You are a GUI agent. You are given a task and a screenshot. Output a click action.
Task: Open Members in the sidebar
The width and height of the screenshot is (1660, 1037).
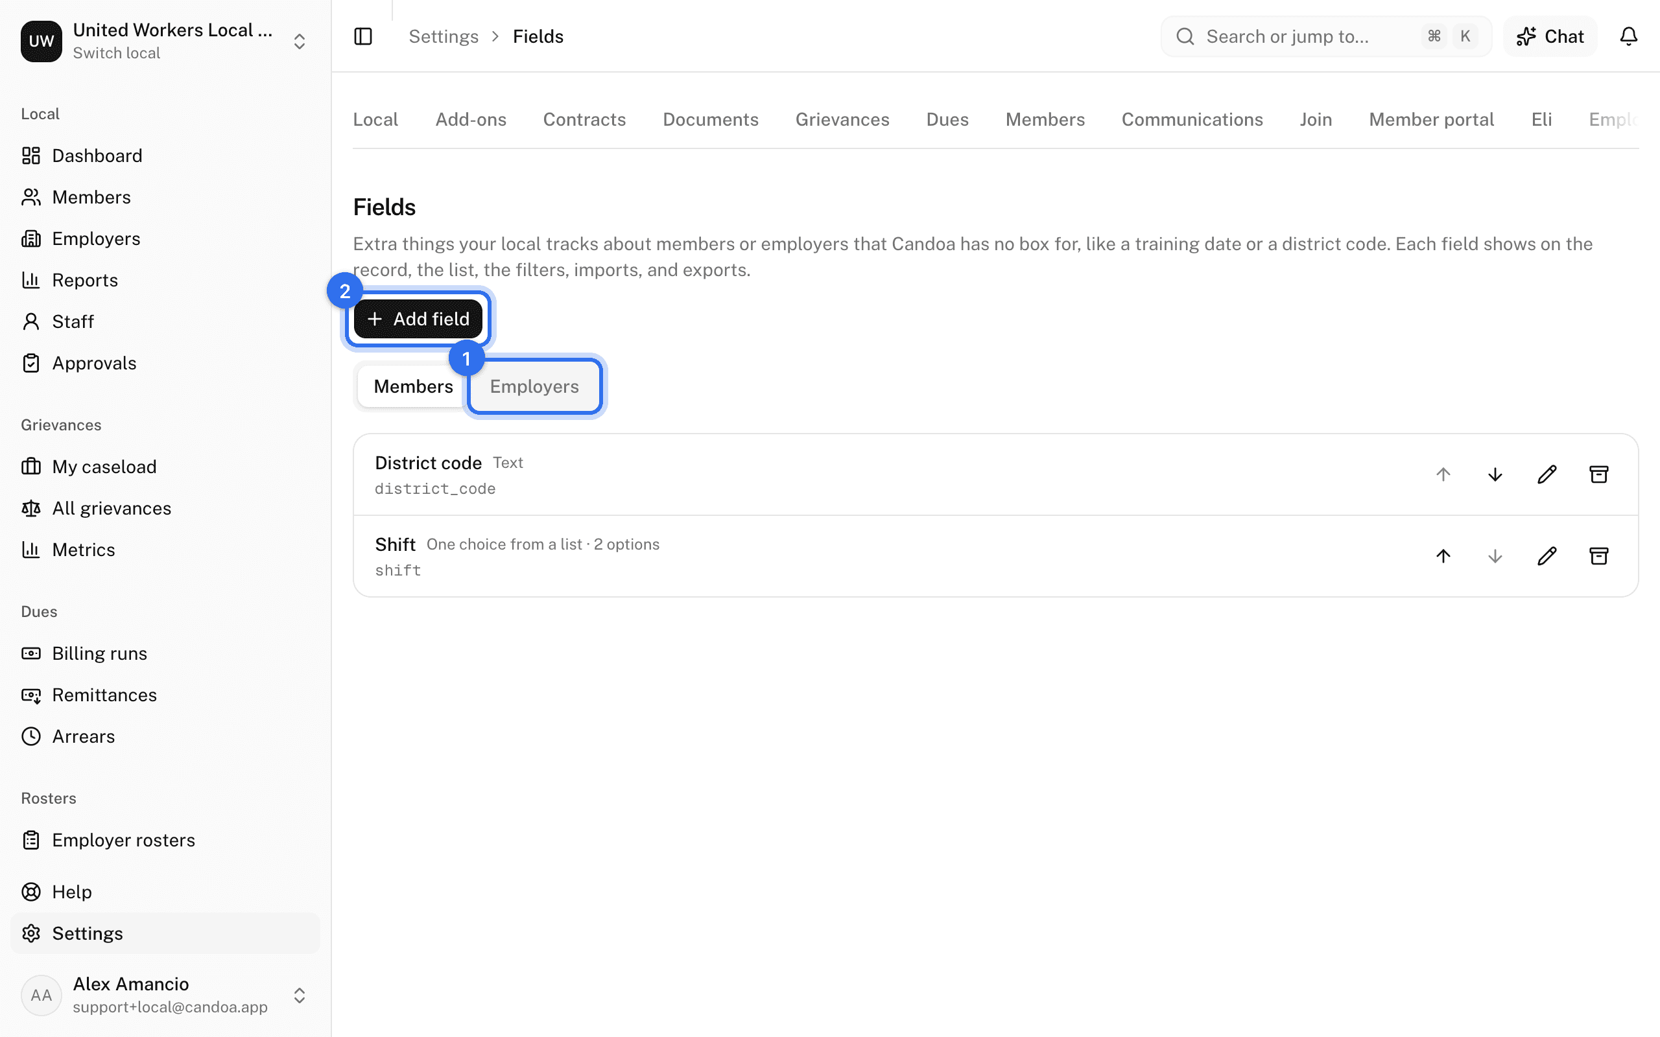tap(165, 197)
